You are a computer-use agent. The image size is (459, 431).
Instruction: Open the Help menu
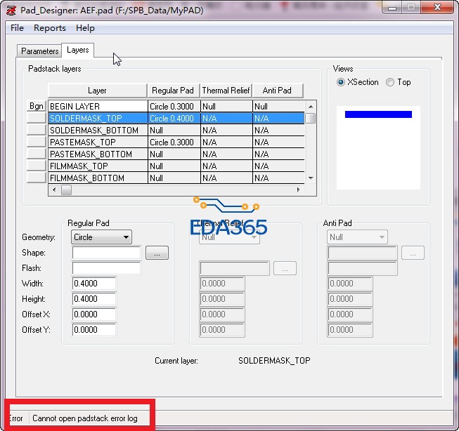[x=85, y=28]
